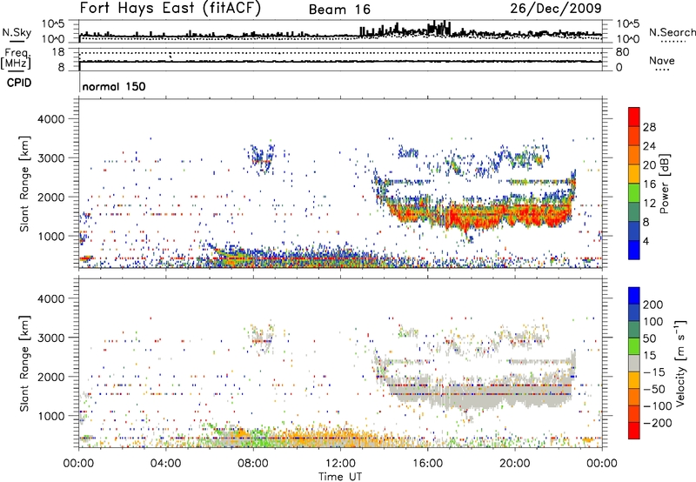Click the 'Time UT' axis label
This screenshot has width=696, height=482.
tap(340, 477)
